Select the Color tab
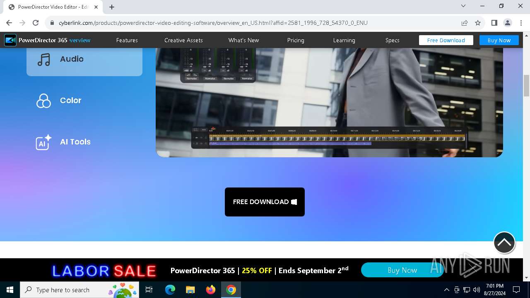The height and width of the screenshot is (298, 530). tap(84, 101)
